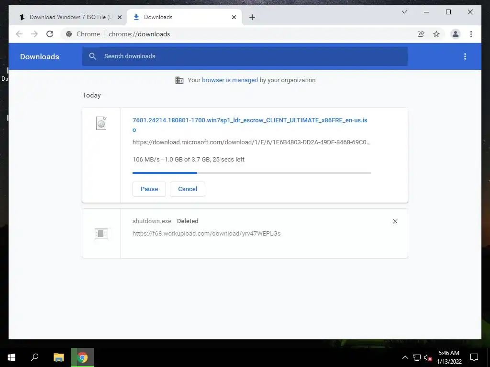Image resolution: width=490 pixels, height=367 pixels.
Task: Close the Download Windows 7 ISO tab
Action: click(119, 17)
